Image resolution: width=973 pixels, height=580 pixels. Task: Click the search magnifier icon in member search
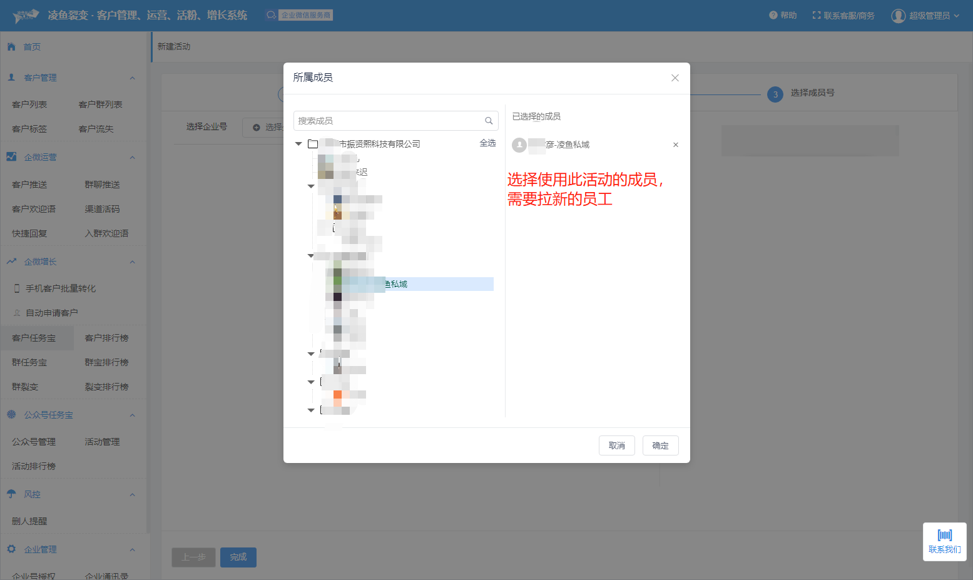(489, 121)
